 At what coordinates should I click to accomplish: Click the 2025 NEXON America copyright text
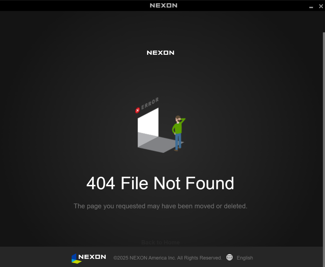pyautogui.click(x=168, y=258)
